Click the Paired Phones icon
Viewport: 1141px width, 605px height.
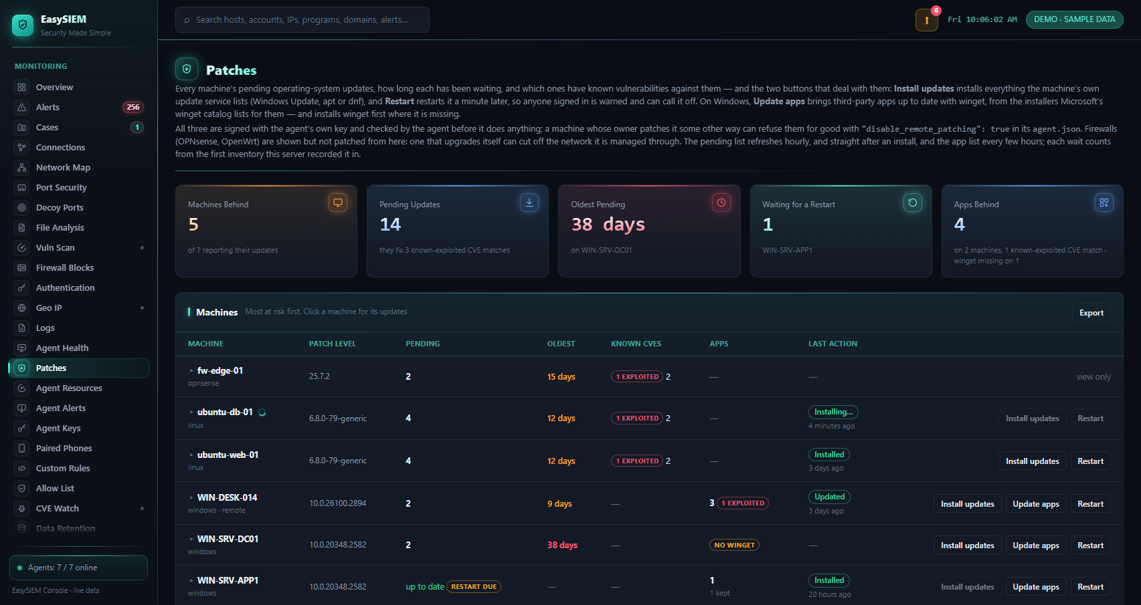coord(22,449)
